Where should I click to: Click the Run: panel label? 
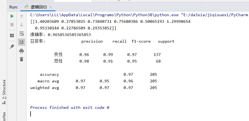click(14, 7)
